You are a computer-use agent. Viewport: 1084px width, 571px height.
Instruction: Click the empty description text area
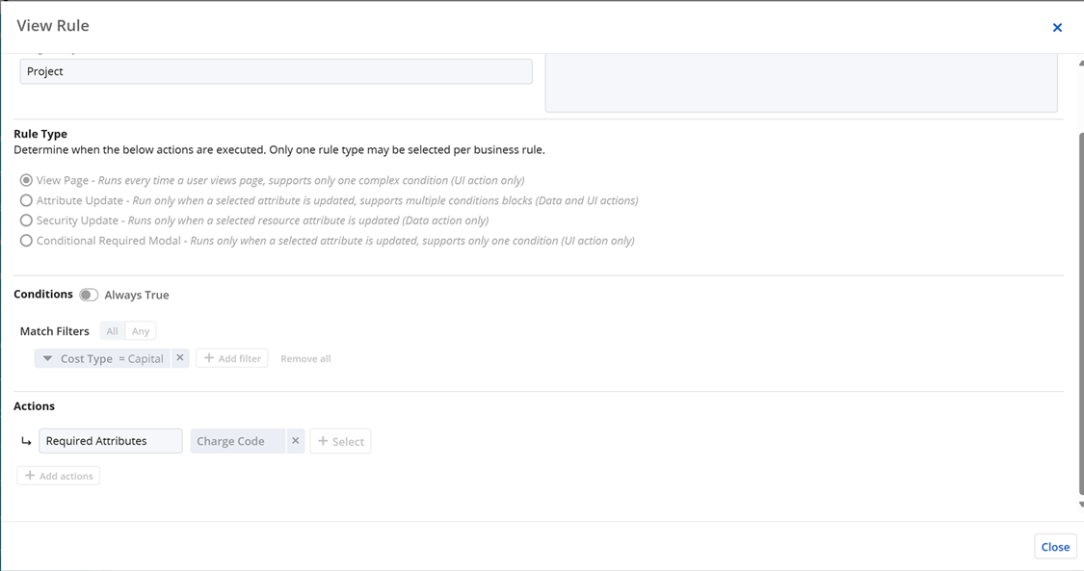tap(802, 82)
